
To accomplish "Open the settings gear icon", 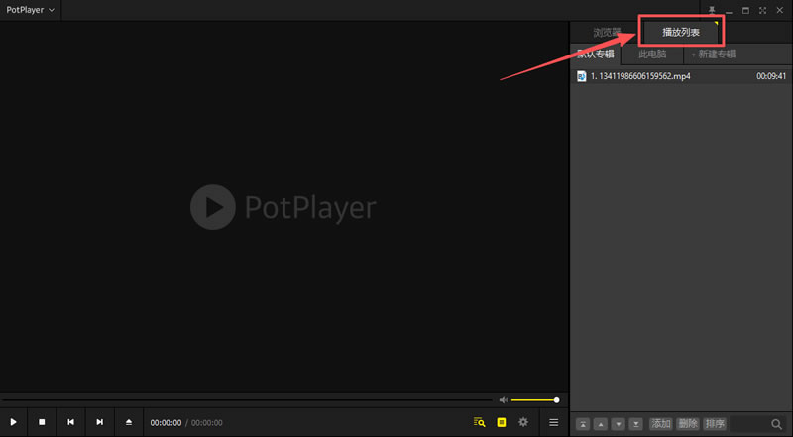I will (523, 422).
